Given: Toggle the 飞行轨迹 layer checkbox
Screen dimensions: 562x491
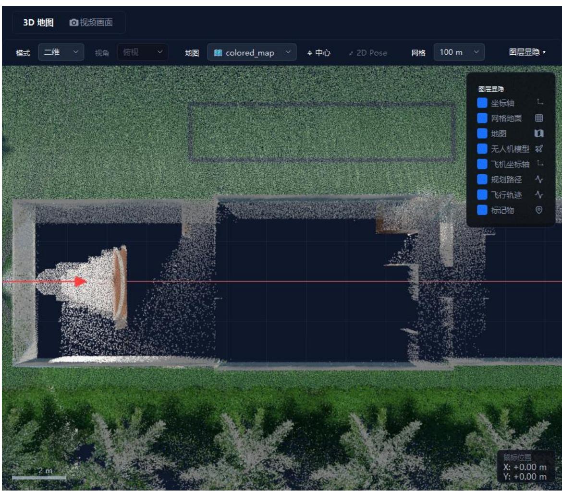Looking at the screenshot, I should click(482, 195).
